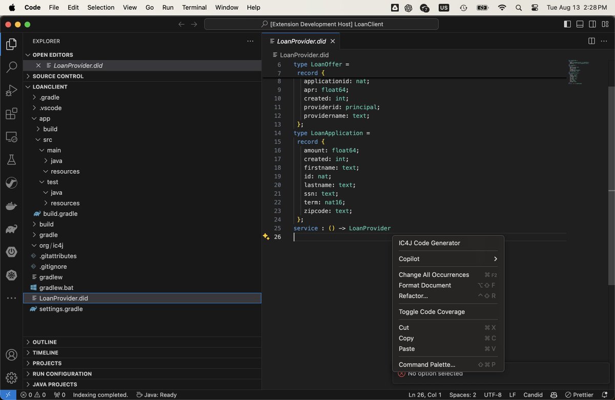Close the LoanProvider.did editor tab
The height and width of the screenshot is (400, 615).
[x=333, y=41]
